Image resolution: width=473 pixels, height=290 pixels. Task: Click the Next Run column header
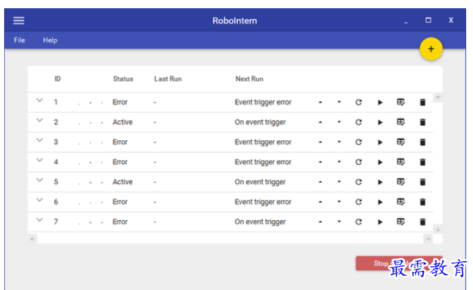coord(249,79)
